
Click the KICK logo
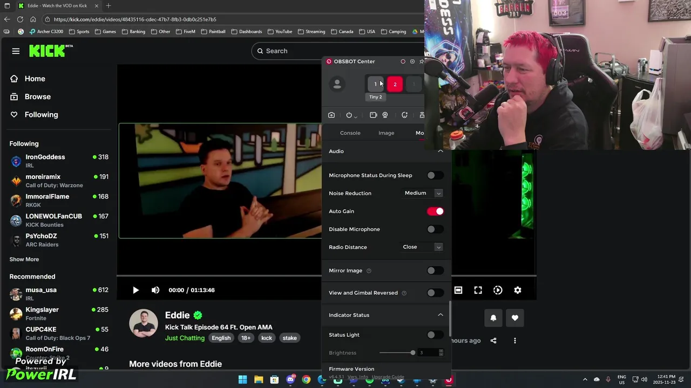tap(51, 51)
